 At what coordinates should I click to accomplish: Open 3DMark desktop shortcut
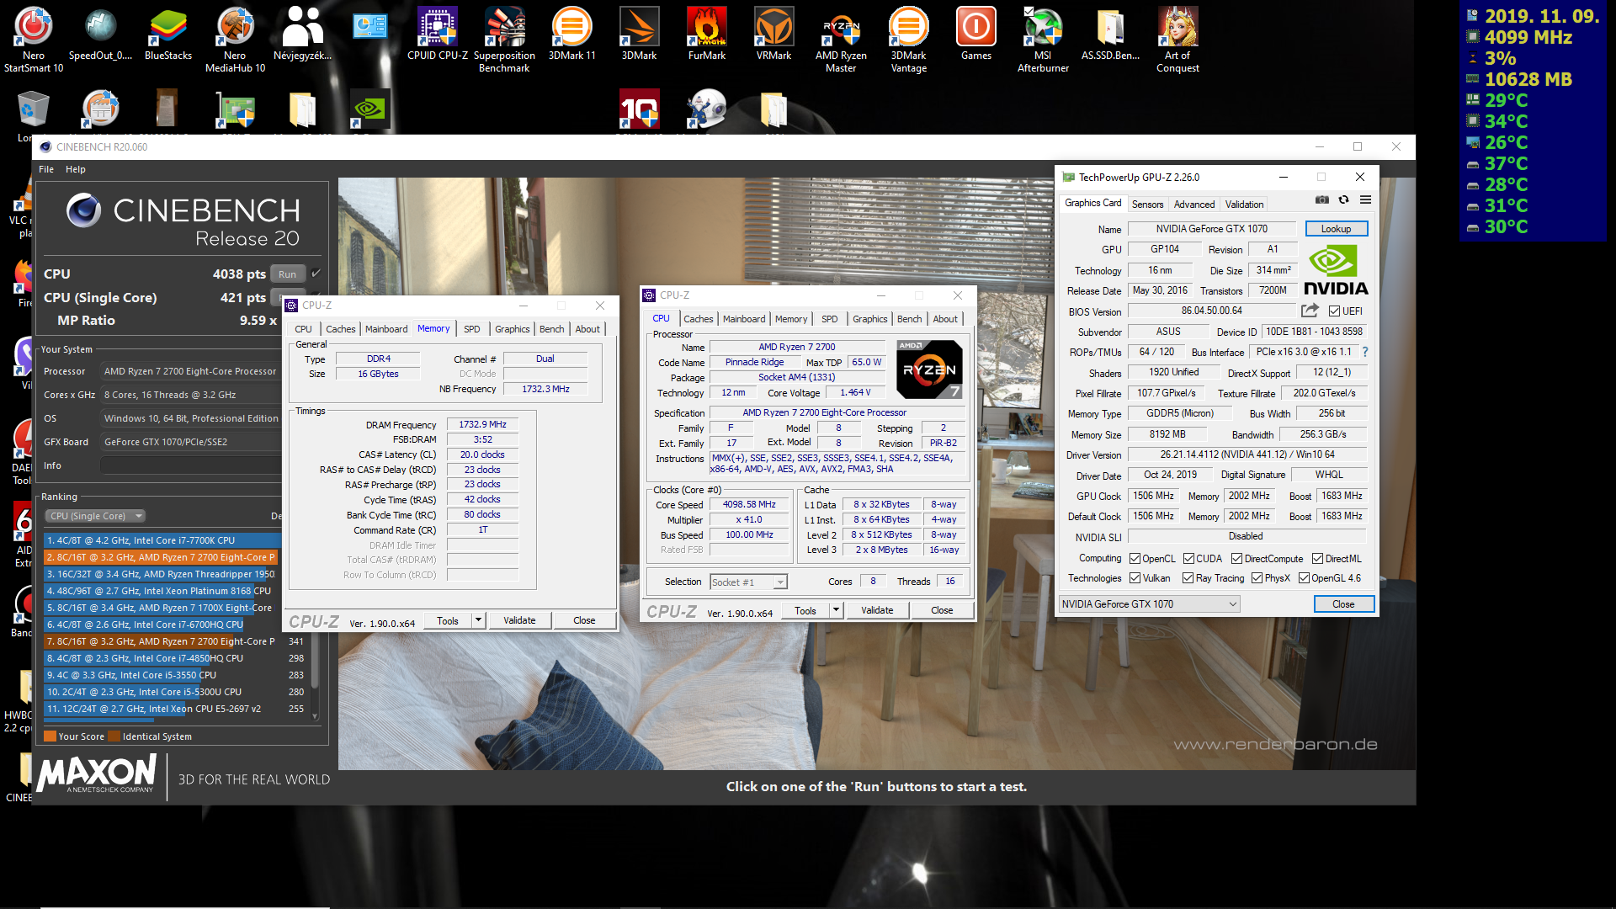click(639, 34)
